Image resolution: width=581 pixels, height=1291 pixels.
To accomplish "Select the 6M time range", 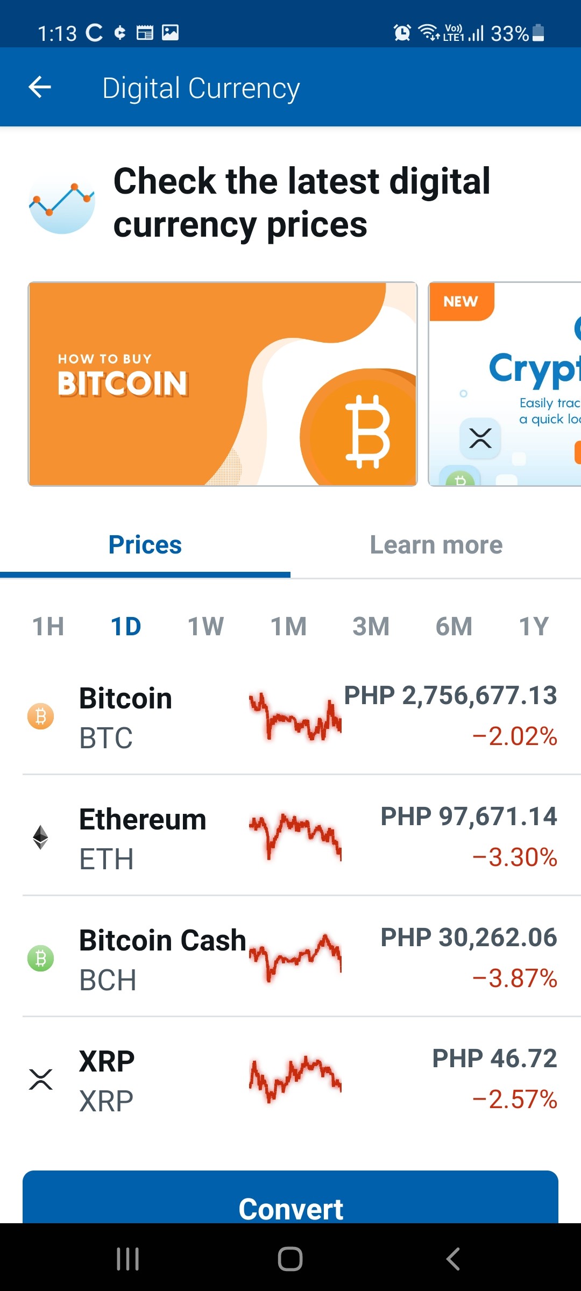I will [x=454, y=626].
